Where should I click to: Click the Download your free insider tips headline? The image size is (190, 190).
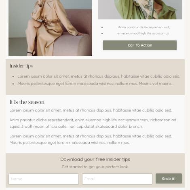point(95,159)
